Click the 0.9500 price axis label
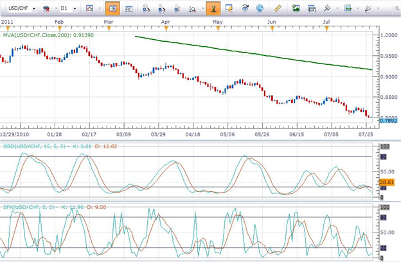Screen dimensions: 401x262 (x=389, y=56)
